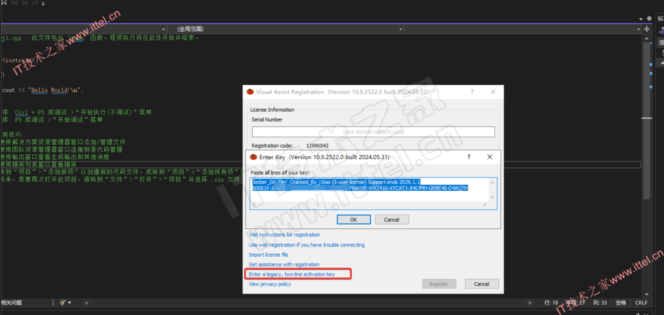Cancel the Visual Assist Registration dialog
This screenshot has height=315, width=664.
482,284
